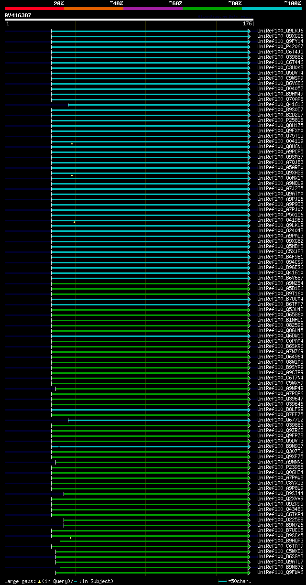
Task: Select label UniRef100_B9HM49
Action: pyautogui.click(x=280, y=94)
